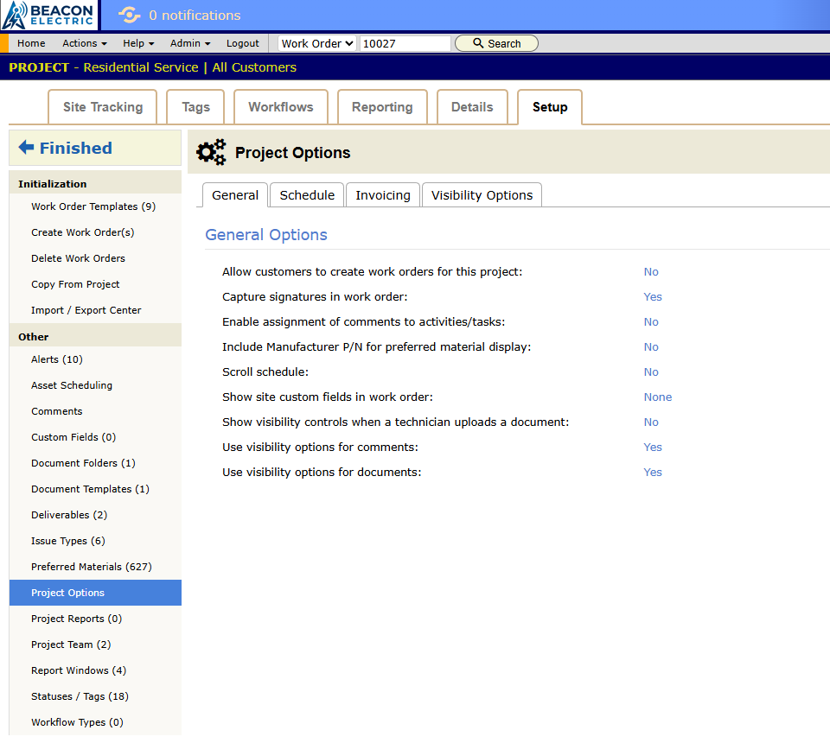Click Residential Service in project header
This screenshot has height=743, width=830.
141,67
